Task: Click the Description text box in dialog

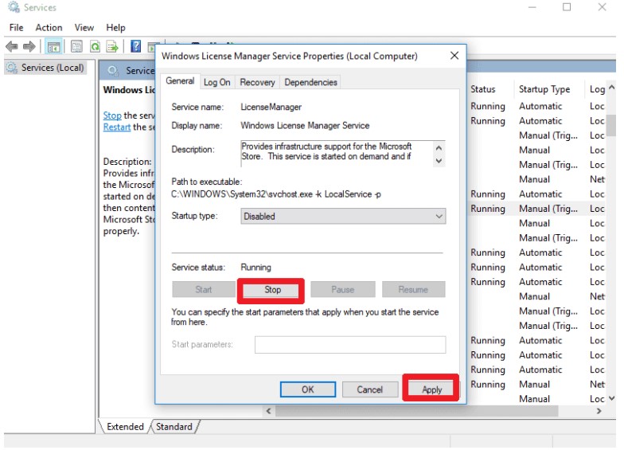Action: (343, 154)
